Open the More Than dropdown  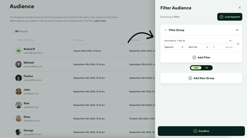[199, 47]
